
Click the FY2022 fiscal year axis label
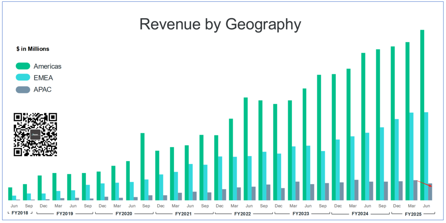244,214
